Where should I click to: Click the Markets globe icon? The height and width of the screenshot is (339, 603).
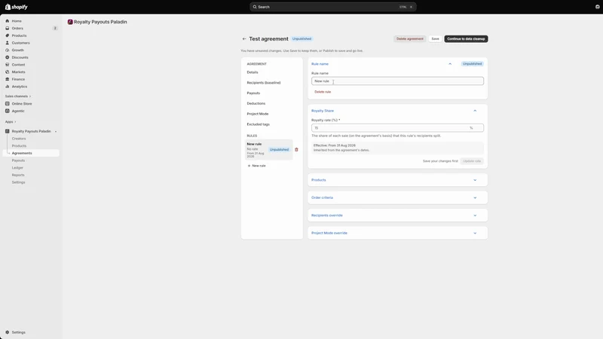(x=8, y=72)
